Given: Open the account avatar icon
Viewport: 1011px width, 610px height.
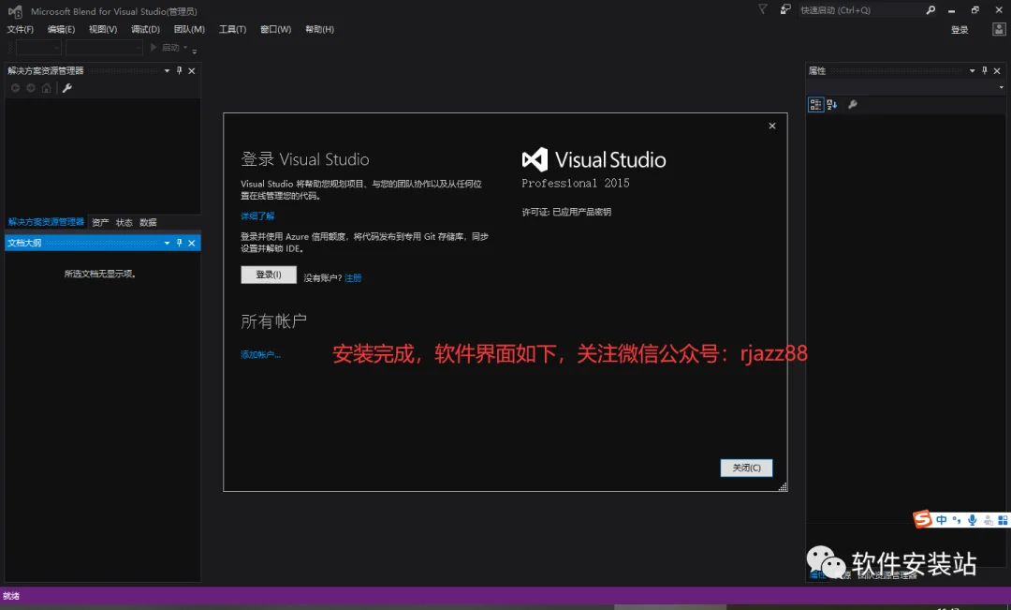Looking at the screenshot, I should [999, 30].
